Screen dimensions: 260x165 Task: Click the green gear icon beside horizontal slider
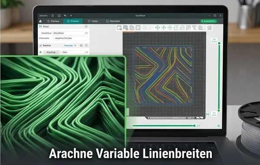pos(219,126)
